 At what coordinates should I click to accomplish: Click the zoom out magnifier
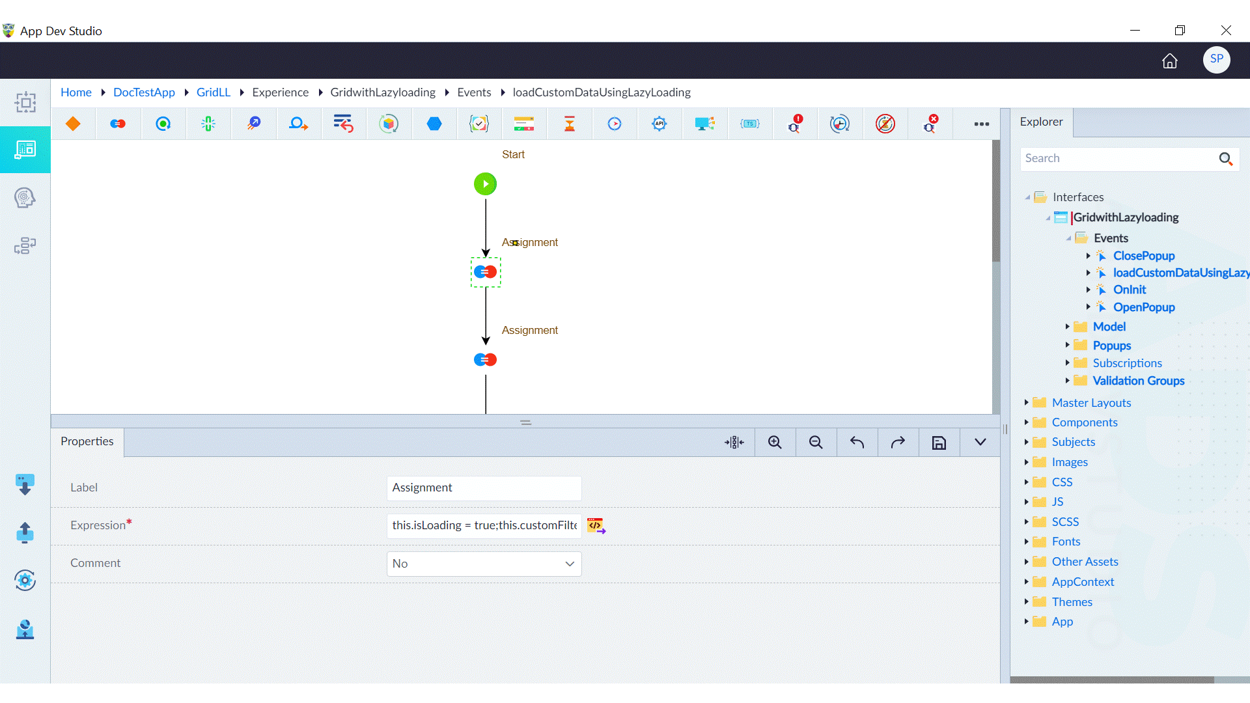pyautogui.click(x=816, y=443)
